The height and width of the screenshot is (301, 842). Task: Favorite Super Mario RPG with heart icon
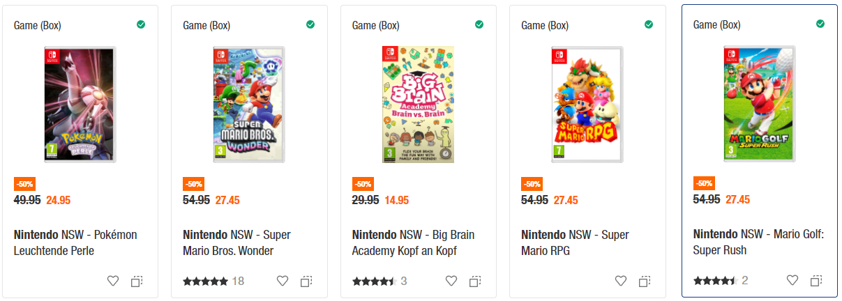(x=621, y=281)
